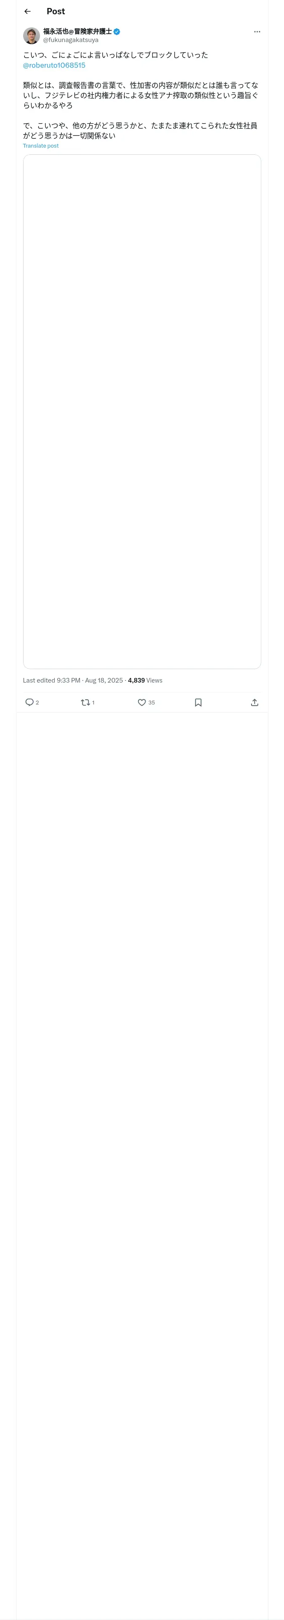Open the three-dot more options menu

point(257,32)
